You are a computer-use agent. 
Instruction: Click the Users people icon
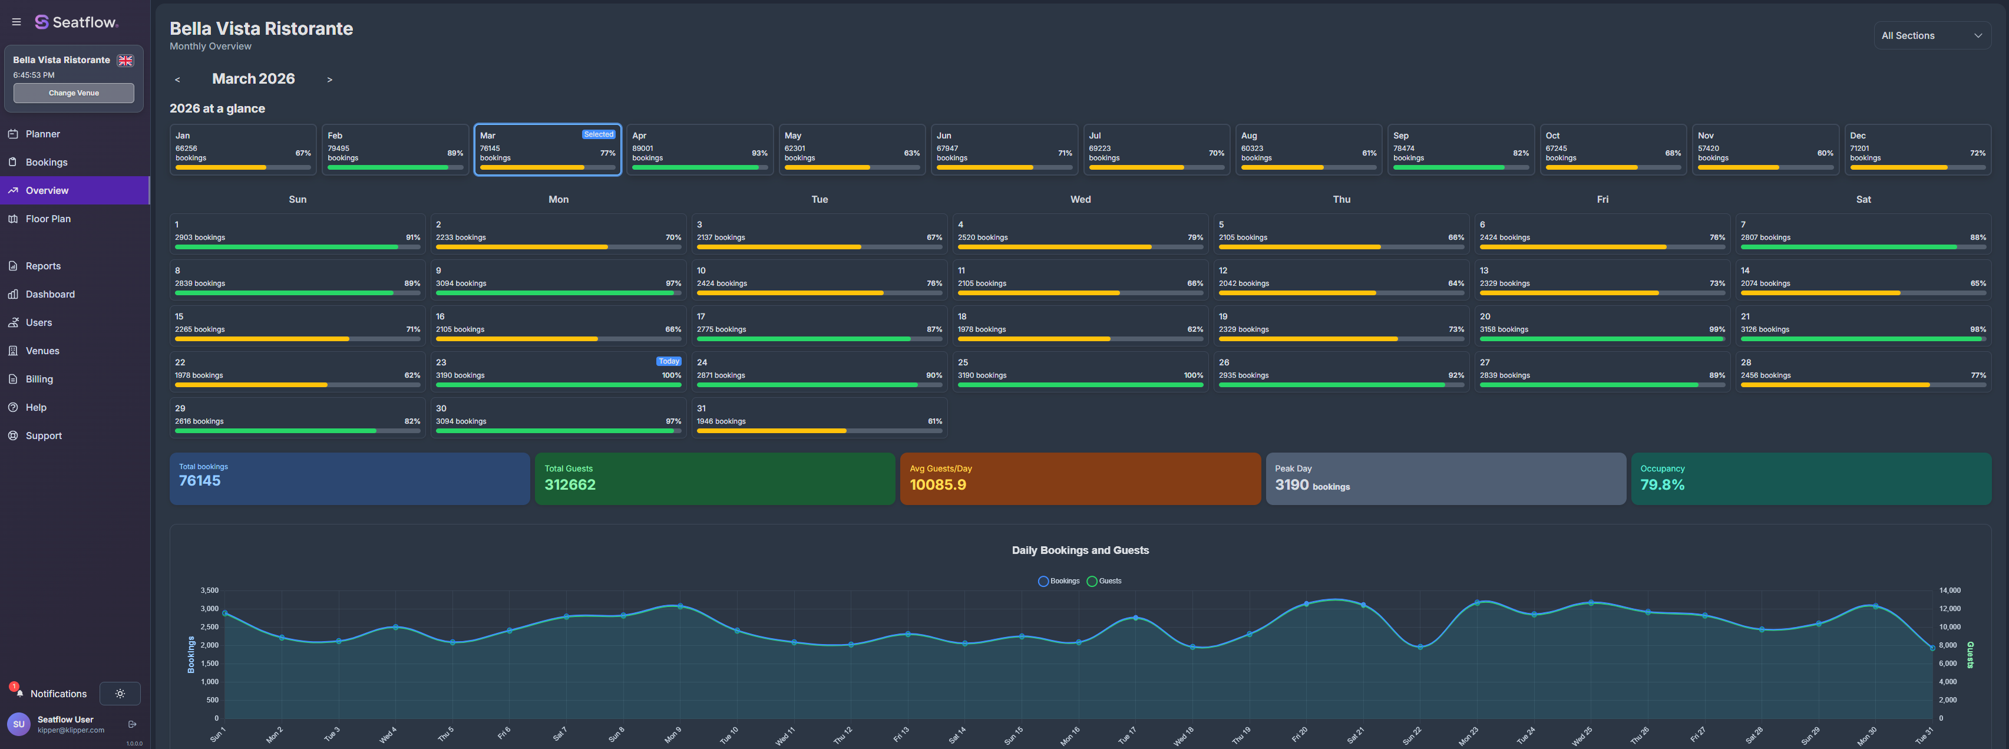click(14, 322)
